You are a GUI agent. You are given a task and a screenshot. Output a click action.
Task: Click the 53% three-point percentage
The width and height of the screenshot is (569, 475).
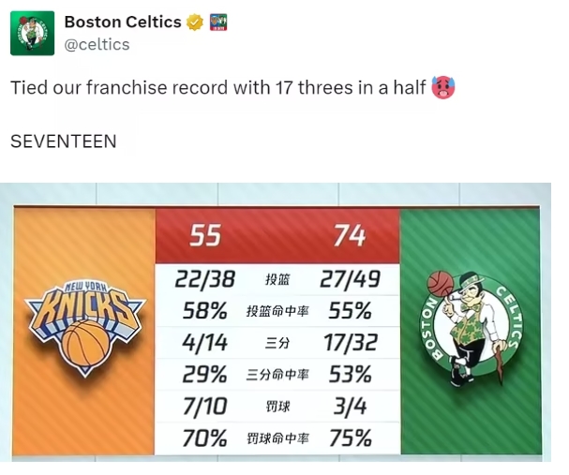(349, 375)
